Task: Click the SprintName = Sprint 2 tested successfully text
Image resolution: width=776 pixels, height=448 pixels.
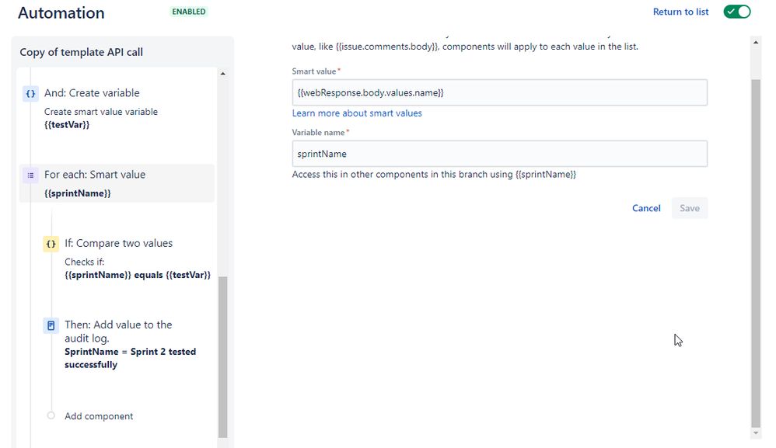Action: [x=130, y=358]
